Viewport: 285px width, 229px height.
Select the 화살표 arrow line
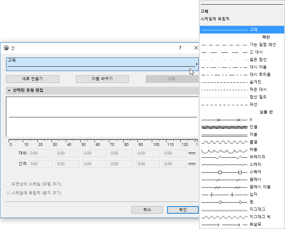(242, 224)
